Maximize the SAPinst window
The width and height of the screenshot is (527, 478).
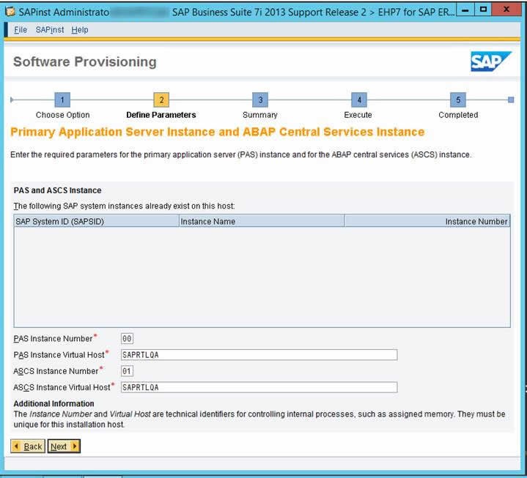coord(483,10)
